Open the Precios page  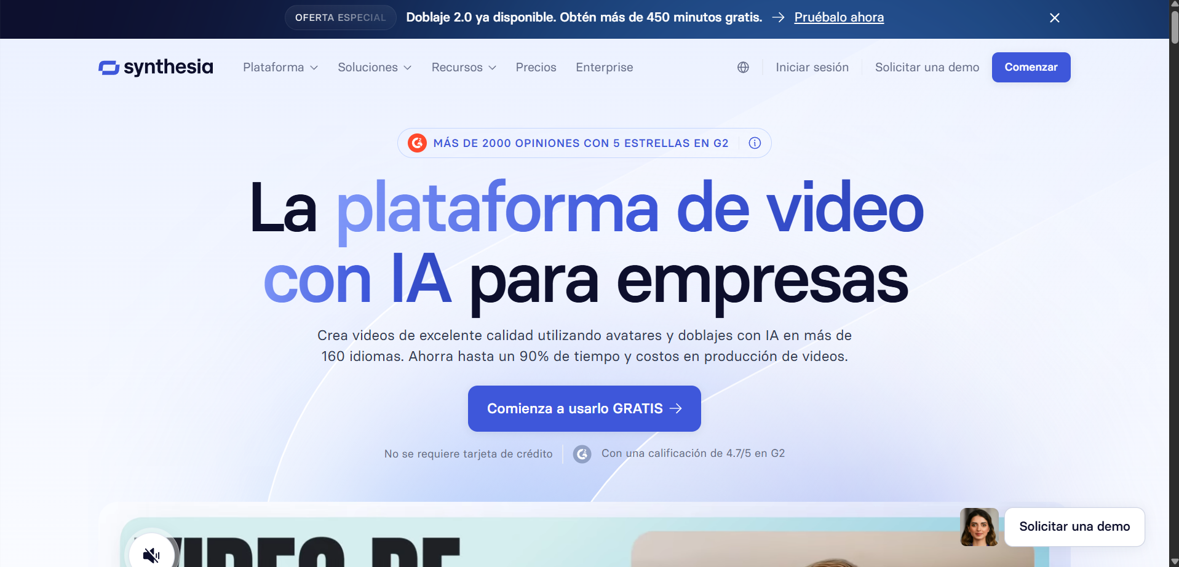[x=536, y=67]
